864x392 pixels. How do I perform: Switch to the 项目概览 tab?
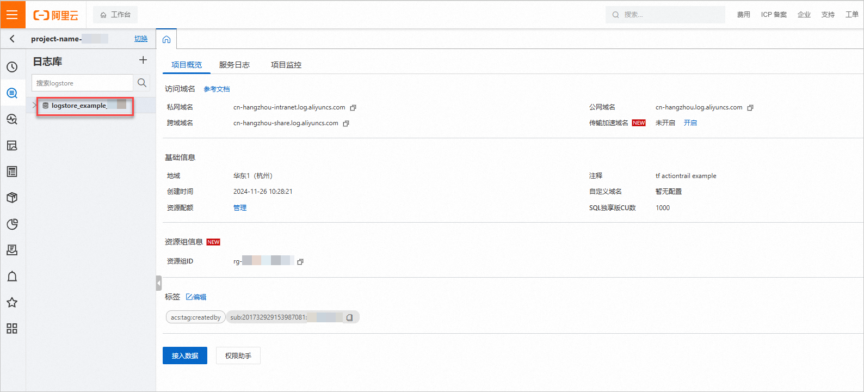coord(187,65)
